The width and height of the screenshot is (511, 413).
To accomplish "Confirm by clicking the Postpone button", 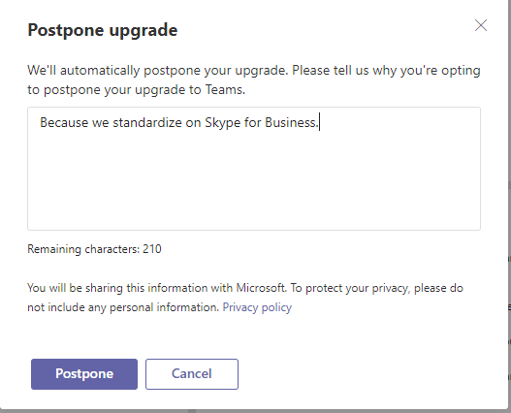I will [x=84, y=374].
